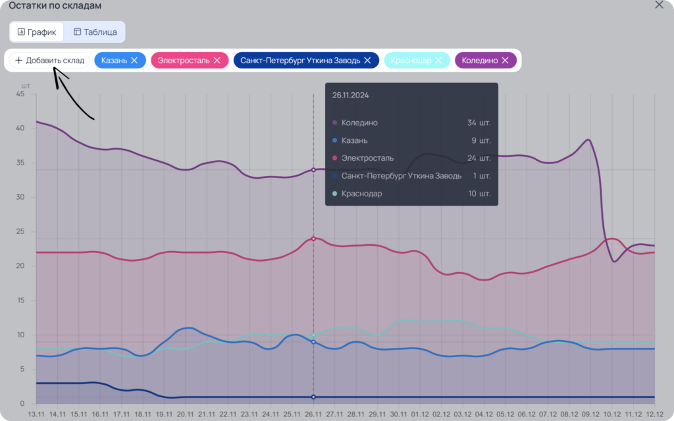Screen dimensions: 674x421
Task: Click the chart icon in График tab
Action: coord(21,32)
